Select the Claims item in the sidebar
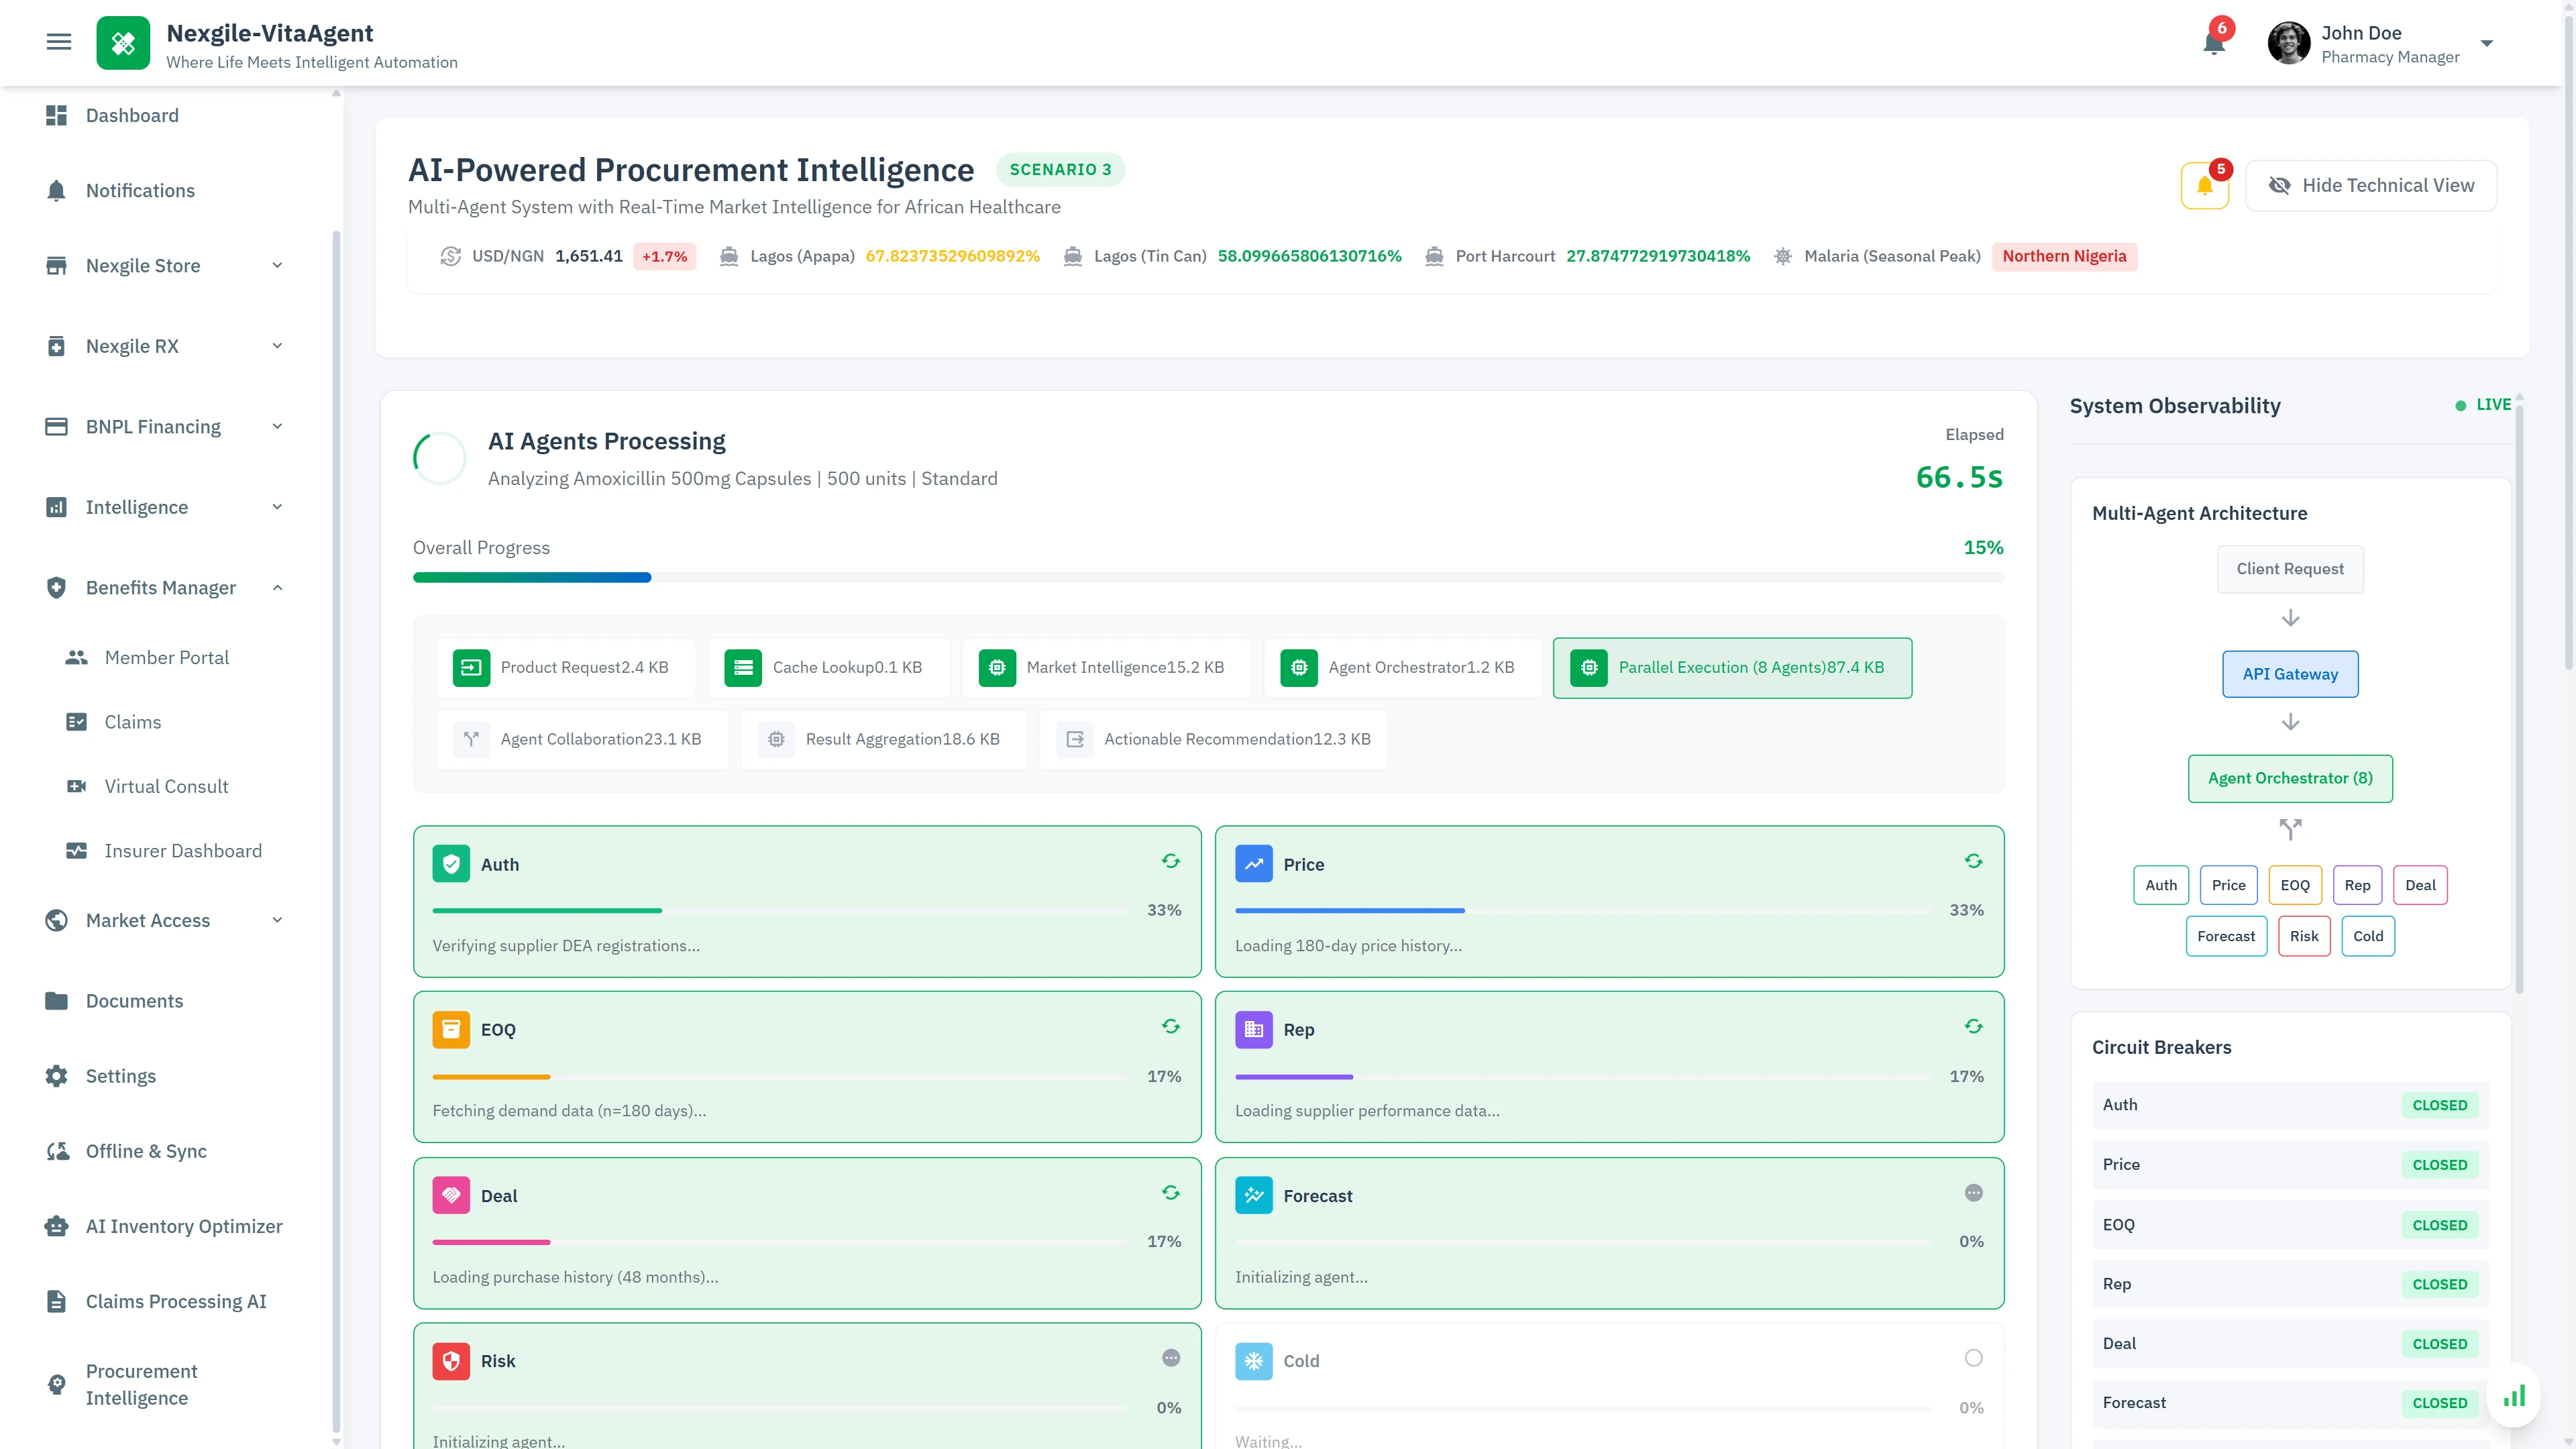Screen dimensions: 2576x1449 (133, 721)
